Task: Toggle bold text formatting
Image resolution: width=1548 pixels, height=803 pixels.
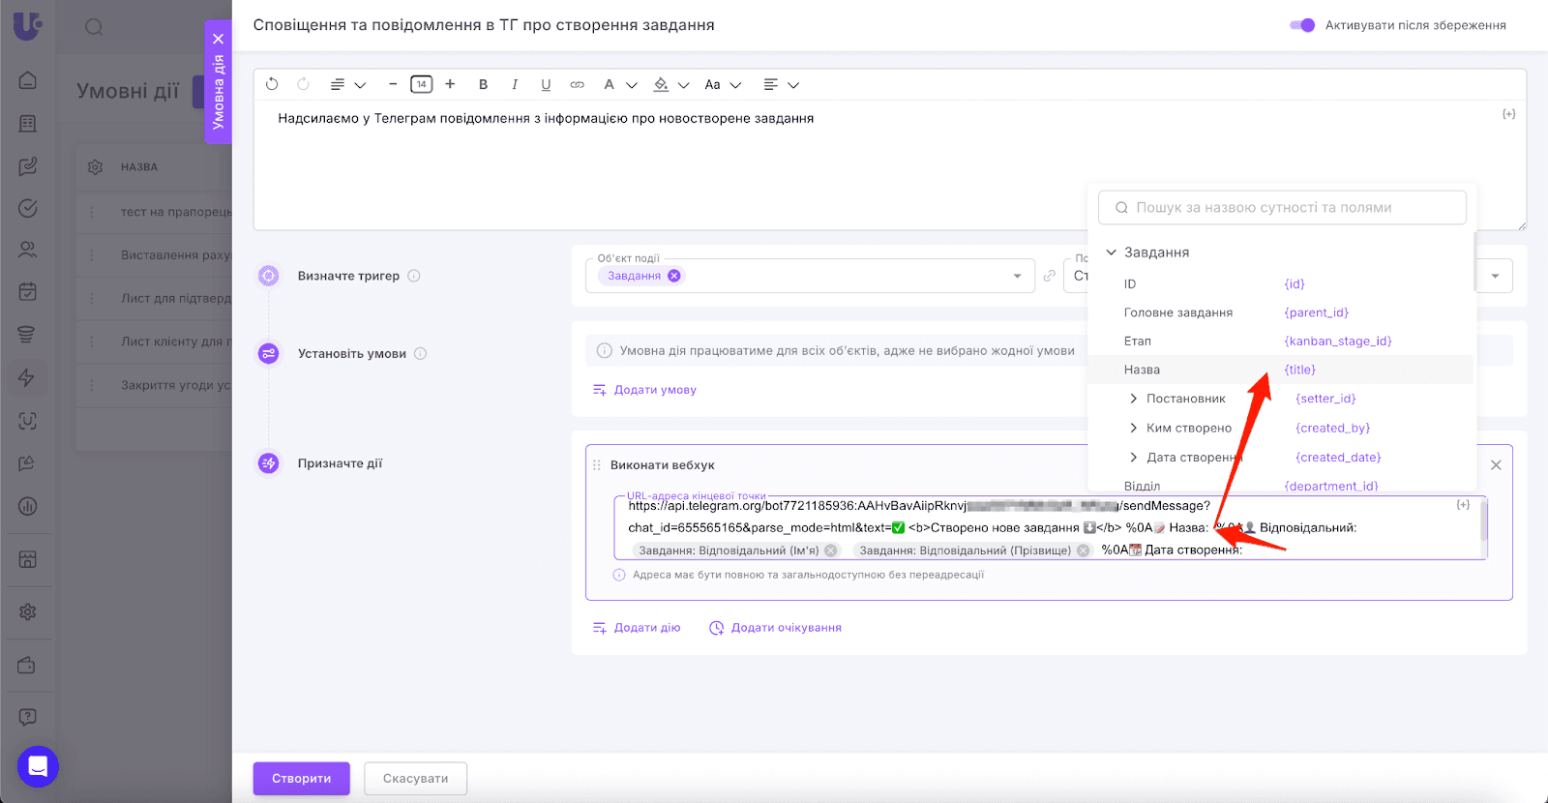Action: tap(483, 84)
